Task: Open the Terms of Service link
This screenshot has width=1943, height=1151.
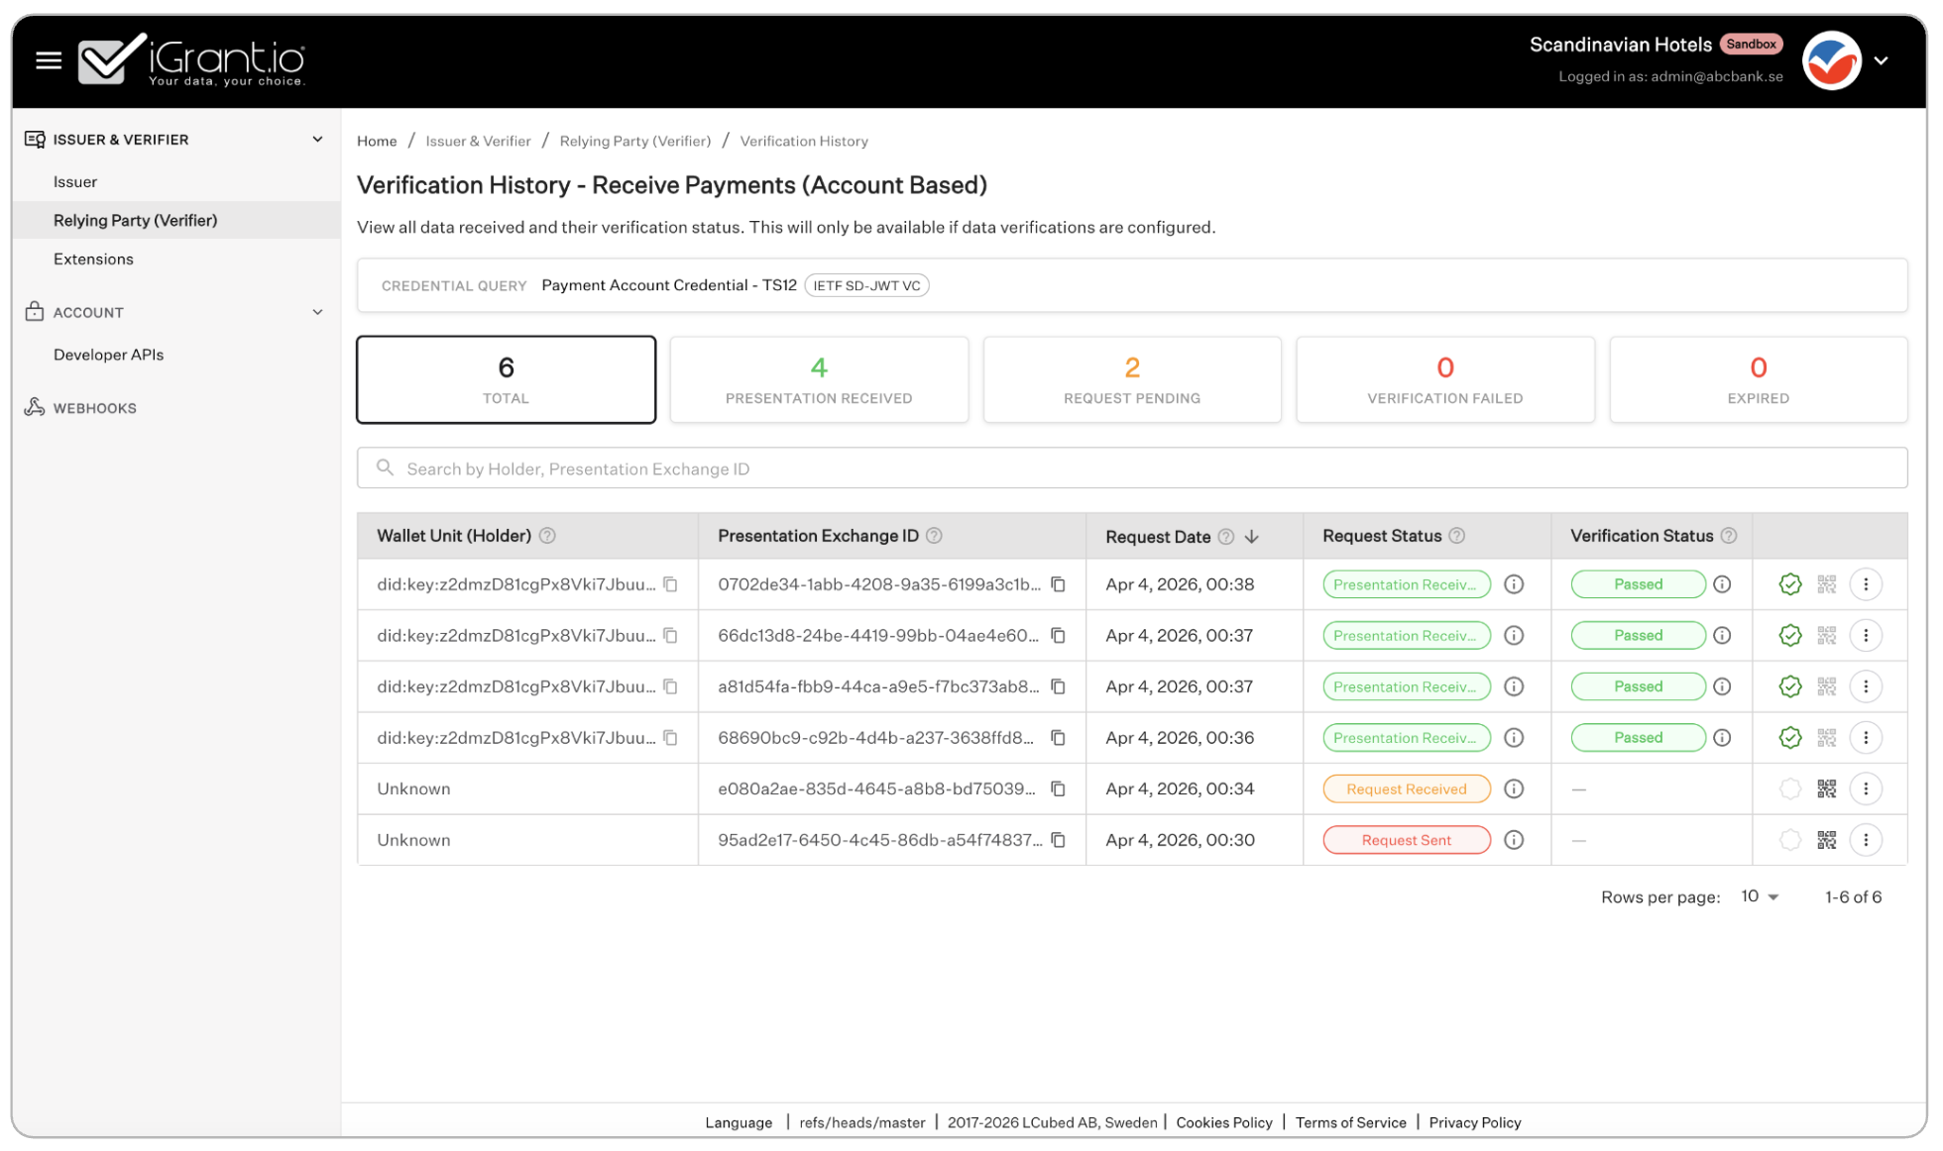Action: pyautogui.click(x=1350, y=1122)
